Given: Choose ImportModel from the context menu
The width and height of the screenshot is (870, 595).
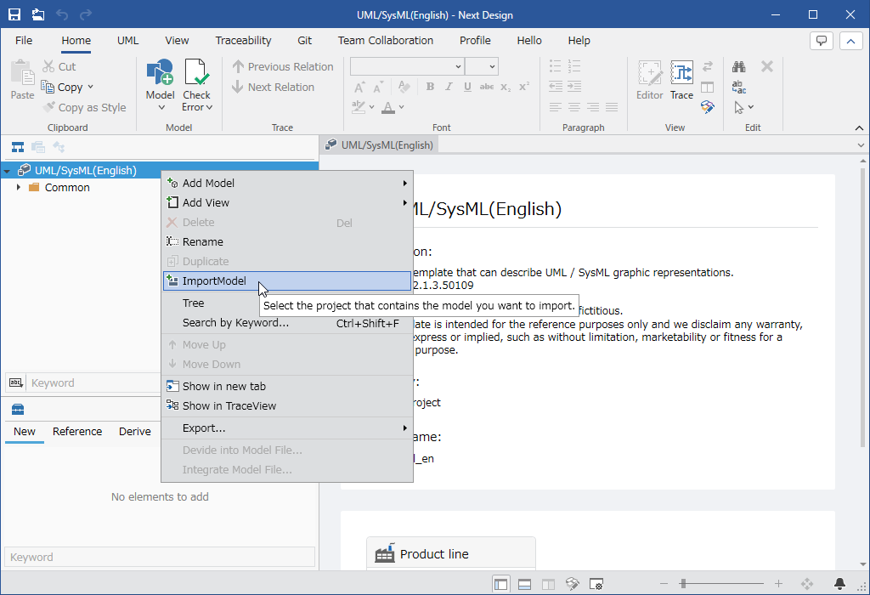Looking at the screenshot, I should [287, 280].
